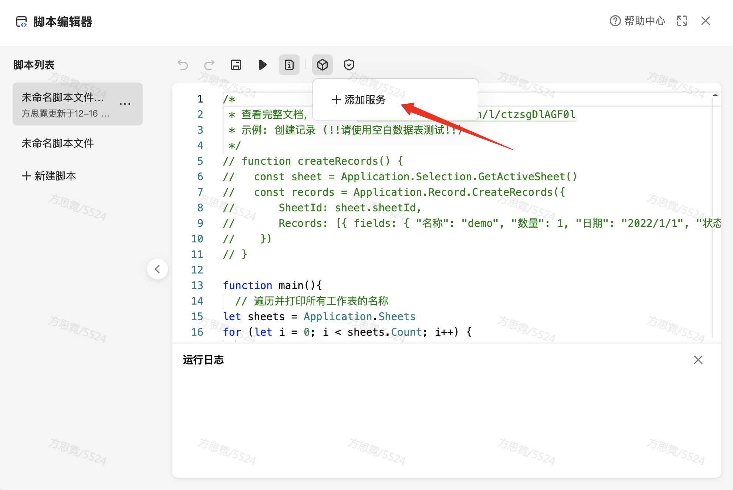Click the fullscreen expand icon
This screenshot has height=490, width=733.
click(x=682, y=21)
